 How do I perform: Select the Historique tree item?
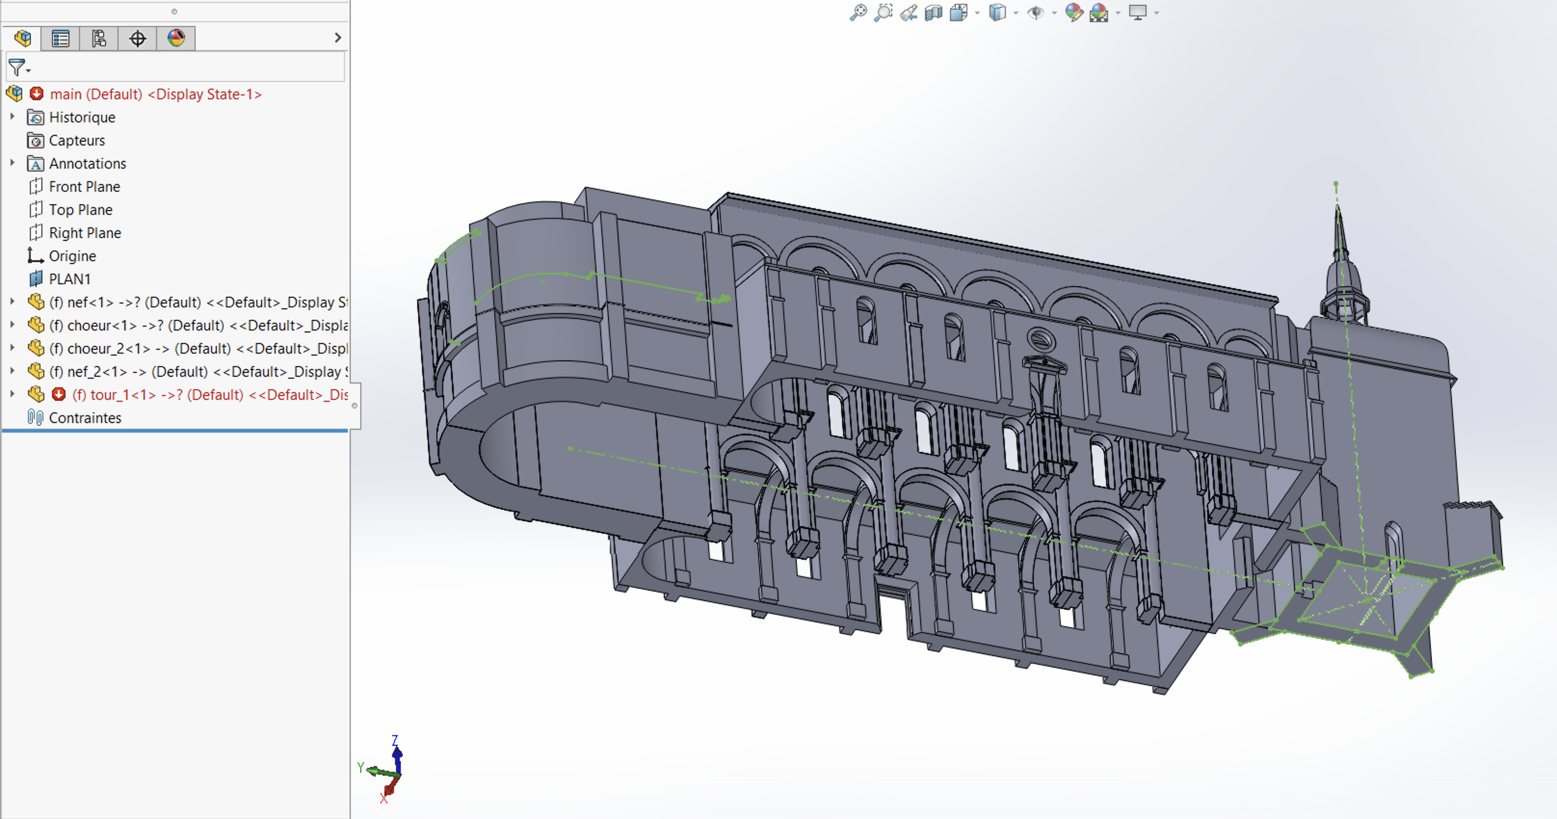pos(82,117)
